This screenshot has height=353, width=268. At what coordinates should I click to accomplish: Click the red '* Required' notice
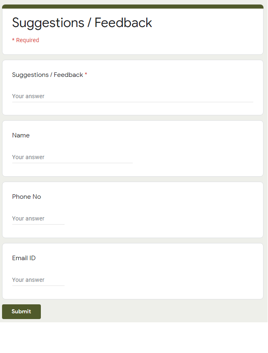[26, 40]
